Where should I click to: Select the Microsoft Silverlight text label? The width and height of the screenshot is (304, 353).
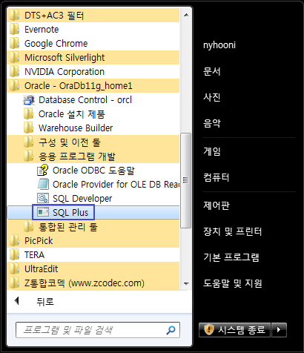pyautogui.click(x=65, y=58)
